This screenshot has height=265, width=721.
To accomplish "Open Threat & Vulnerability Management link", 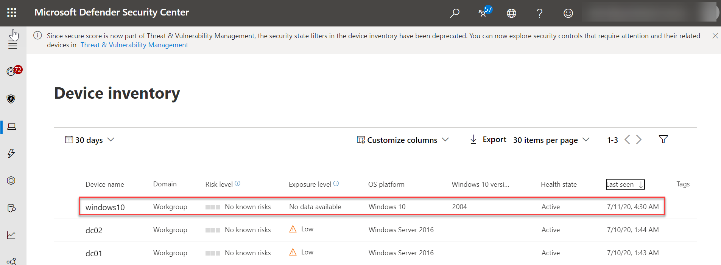I will coord(134,45).
